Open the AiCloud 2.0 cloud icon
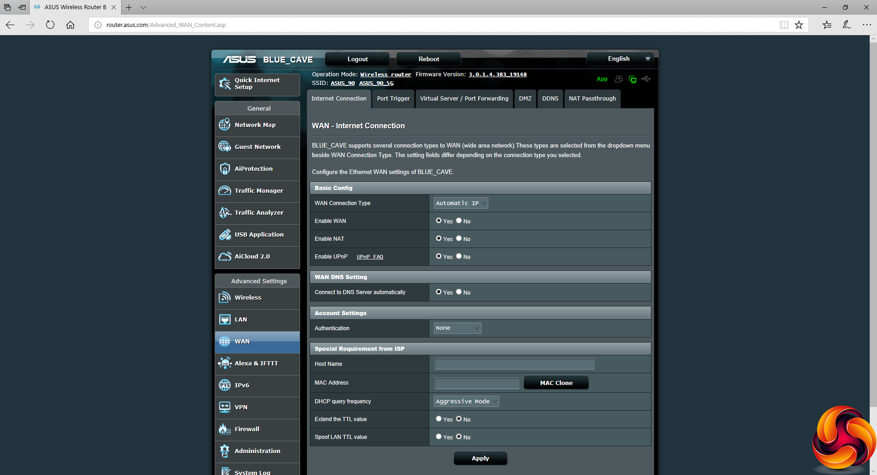Image resolution: width=877 pixels, height=475 pixels. pos(225,256)
